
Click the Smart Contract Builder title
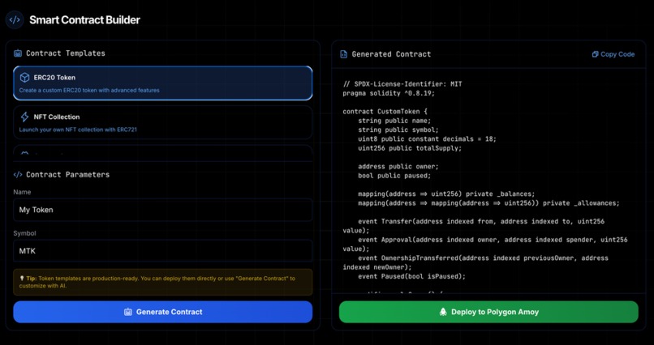click(84, 19)
